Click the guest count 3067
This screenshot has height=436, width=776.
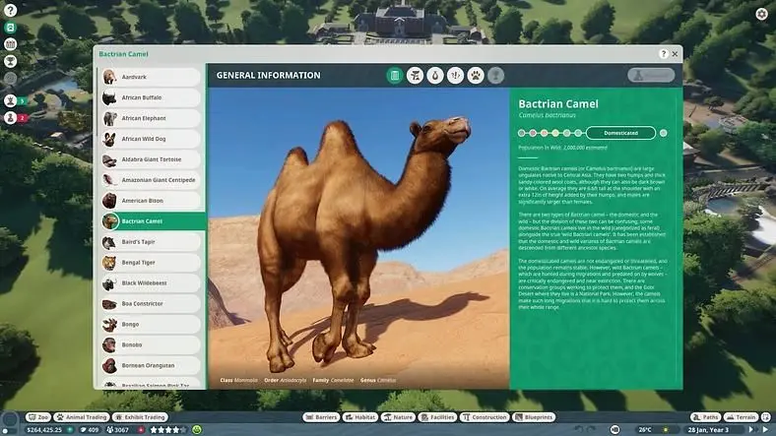click(x=118, y=430)
